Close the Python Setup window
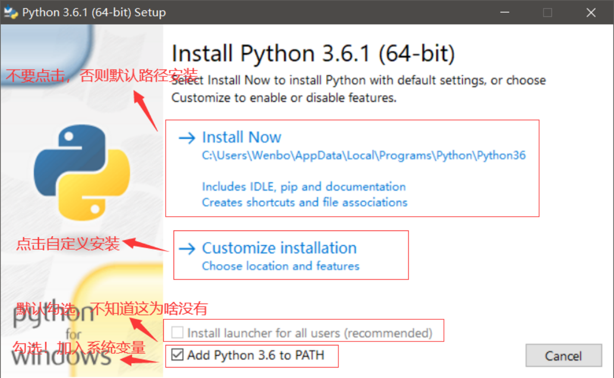 point(591,12)
